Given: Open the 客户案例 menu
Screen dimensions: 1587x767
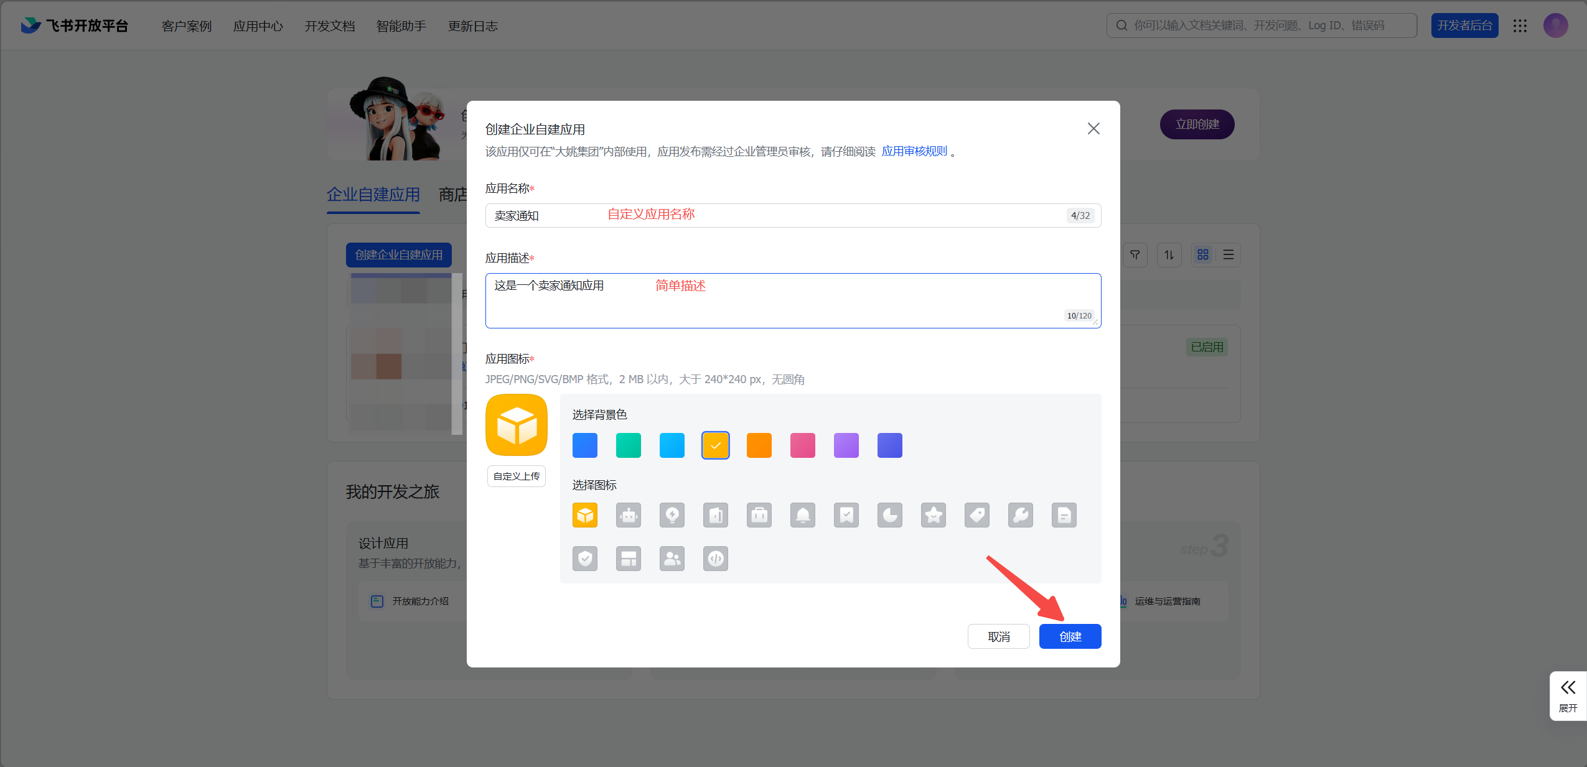Looking at the screenshot, I should (x=187, y=26).
